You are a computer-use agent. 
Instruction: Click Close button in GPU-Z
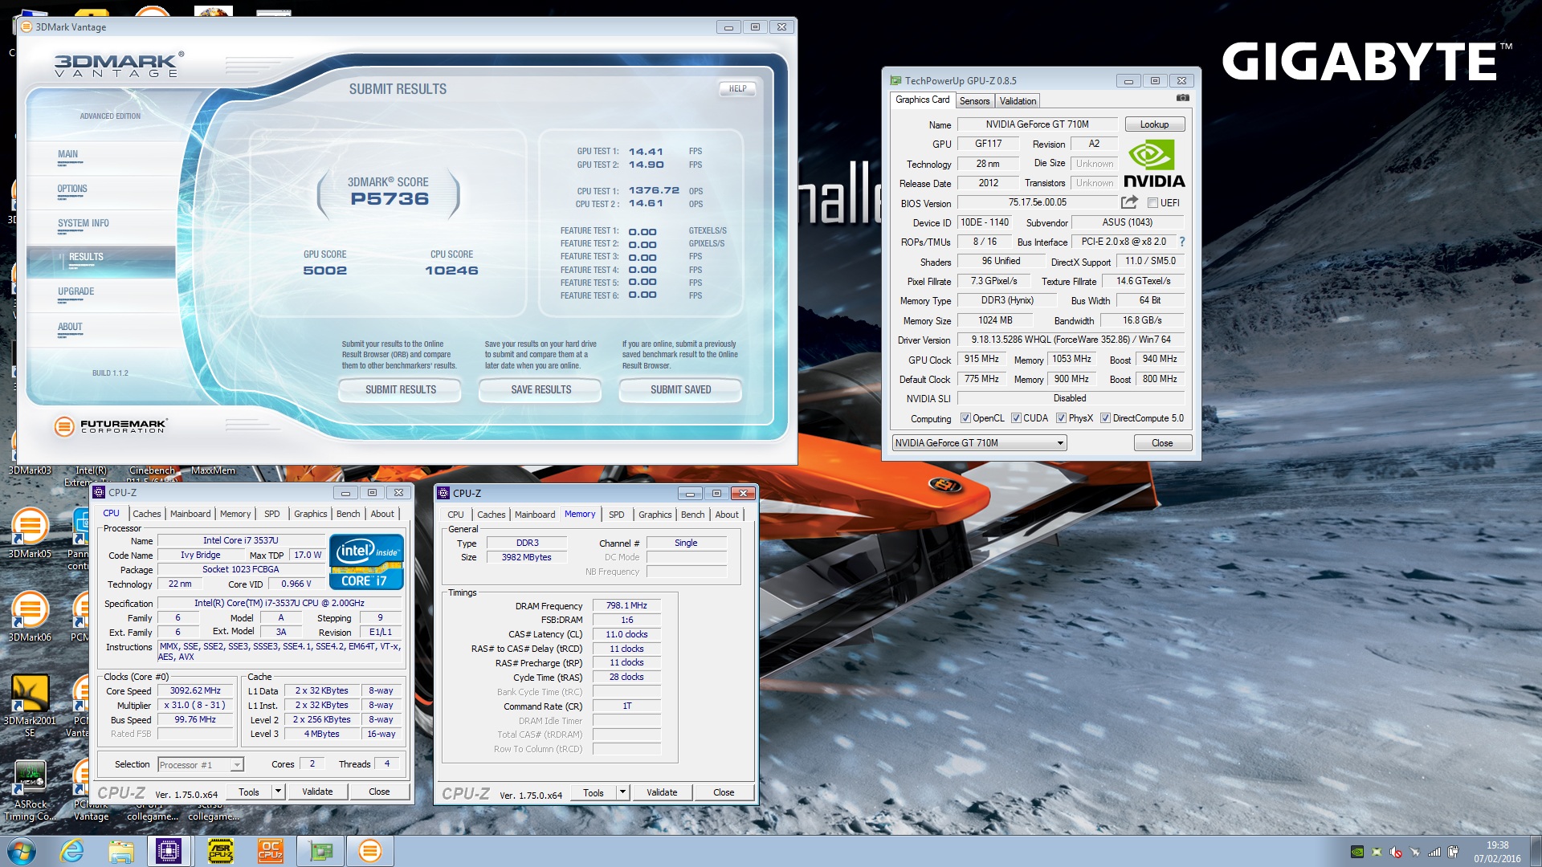tap(1162, 443)
